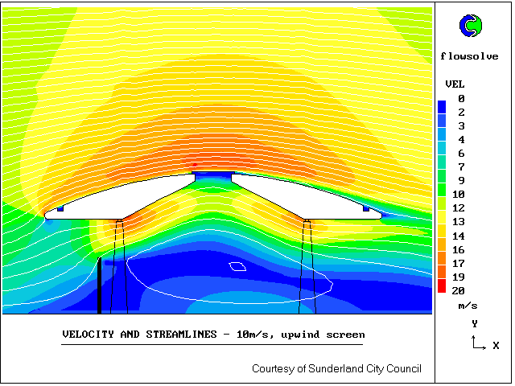
Task: Pick the yellow swatch beside legend value 13
Action: pyautogui.click(x=442, y=223)
